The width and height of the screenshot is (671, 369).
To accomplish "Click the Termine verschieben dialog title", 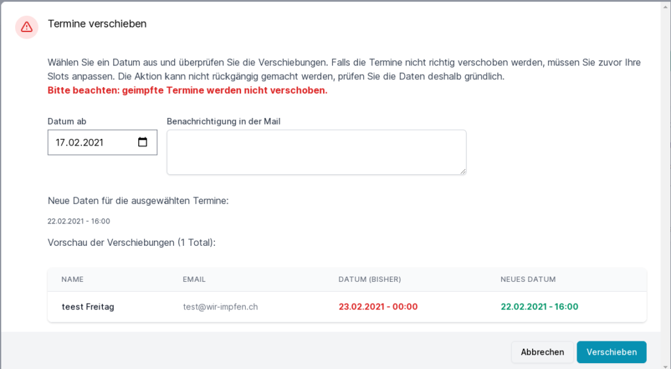I will (x=97, y=24).
